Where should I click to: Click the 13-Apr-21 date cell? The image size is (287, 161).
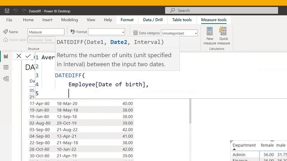coord(66,136)
